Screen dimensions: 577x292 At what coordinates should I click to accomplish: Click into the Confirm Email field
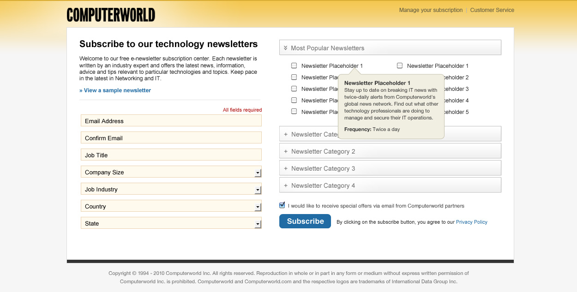pyautogui.click(x=171, y=138)
